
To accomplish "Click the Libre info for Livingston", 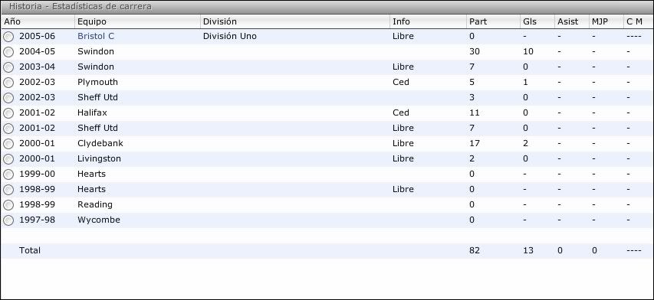I will [403, 158].
